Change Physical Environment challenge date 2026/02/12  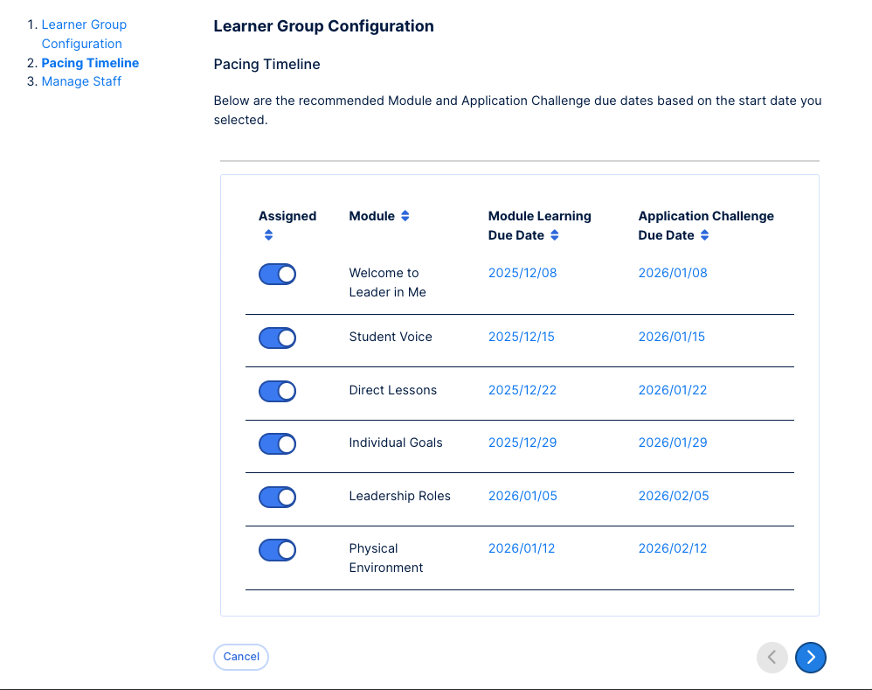(673, 548)
